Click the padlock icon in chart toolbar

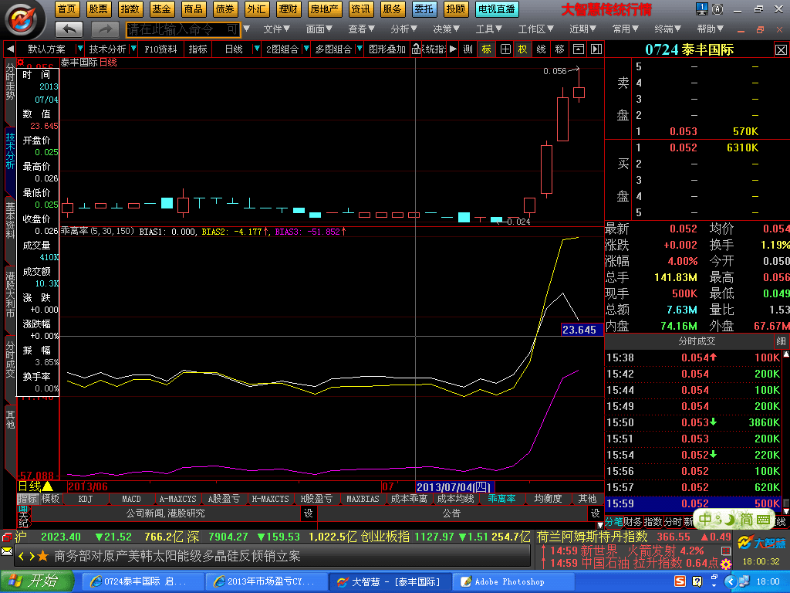(x=416, y=49)
